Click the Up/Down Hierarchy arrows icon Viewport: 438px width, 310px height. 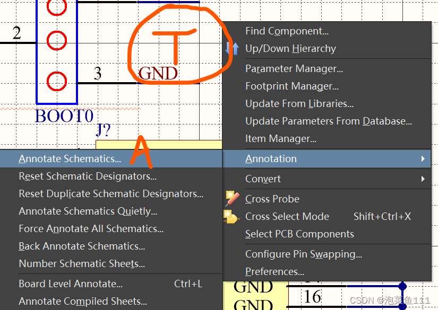tap(232, 49)
